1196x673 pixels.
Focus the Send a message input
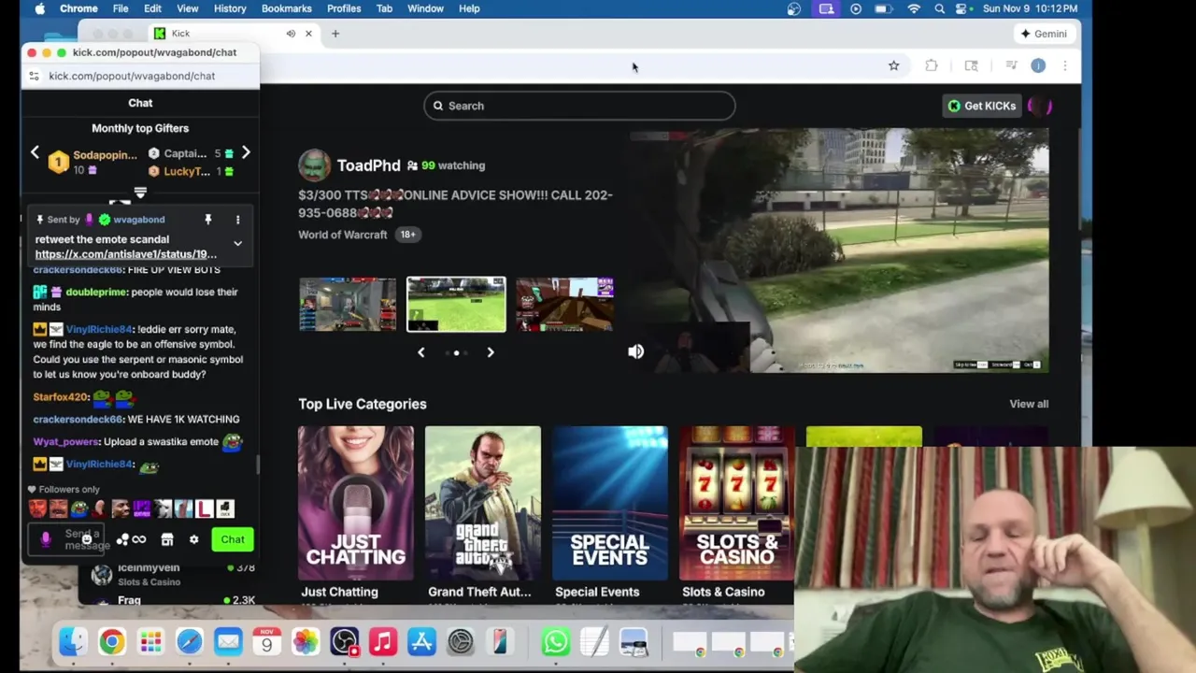click(67, 539)
